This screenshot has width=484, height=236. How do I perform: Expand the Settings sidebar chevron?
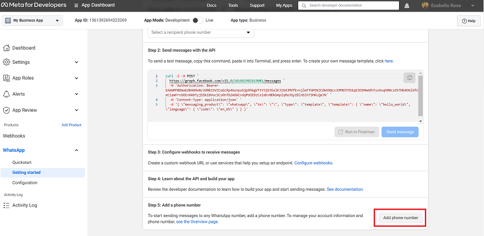pos(77,62)
